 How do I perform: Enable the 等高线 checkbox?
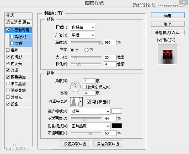[x=12, y=36]
